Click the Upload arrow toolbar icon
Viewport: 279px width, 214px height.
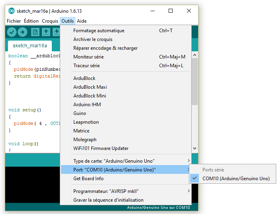coord(23,32)
